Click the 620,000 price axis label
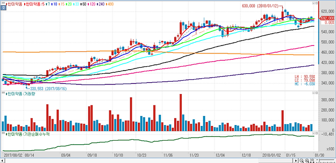The image size is (336, 163). point(328,12)
